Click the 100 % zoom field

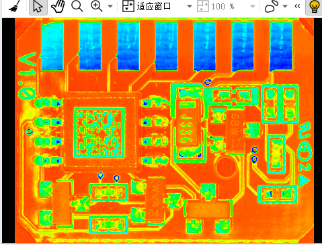[x=223, y=7]
